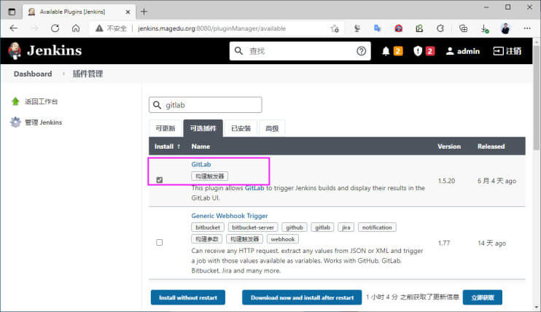The image size is (541, 312).
Task: Click the 管理 Jenkins sidebar link
Action: tap(43, 122)
